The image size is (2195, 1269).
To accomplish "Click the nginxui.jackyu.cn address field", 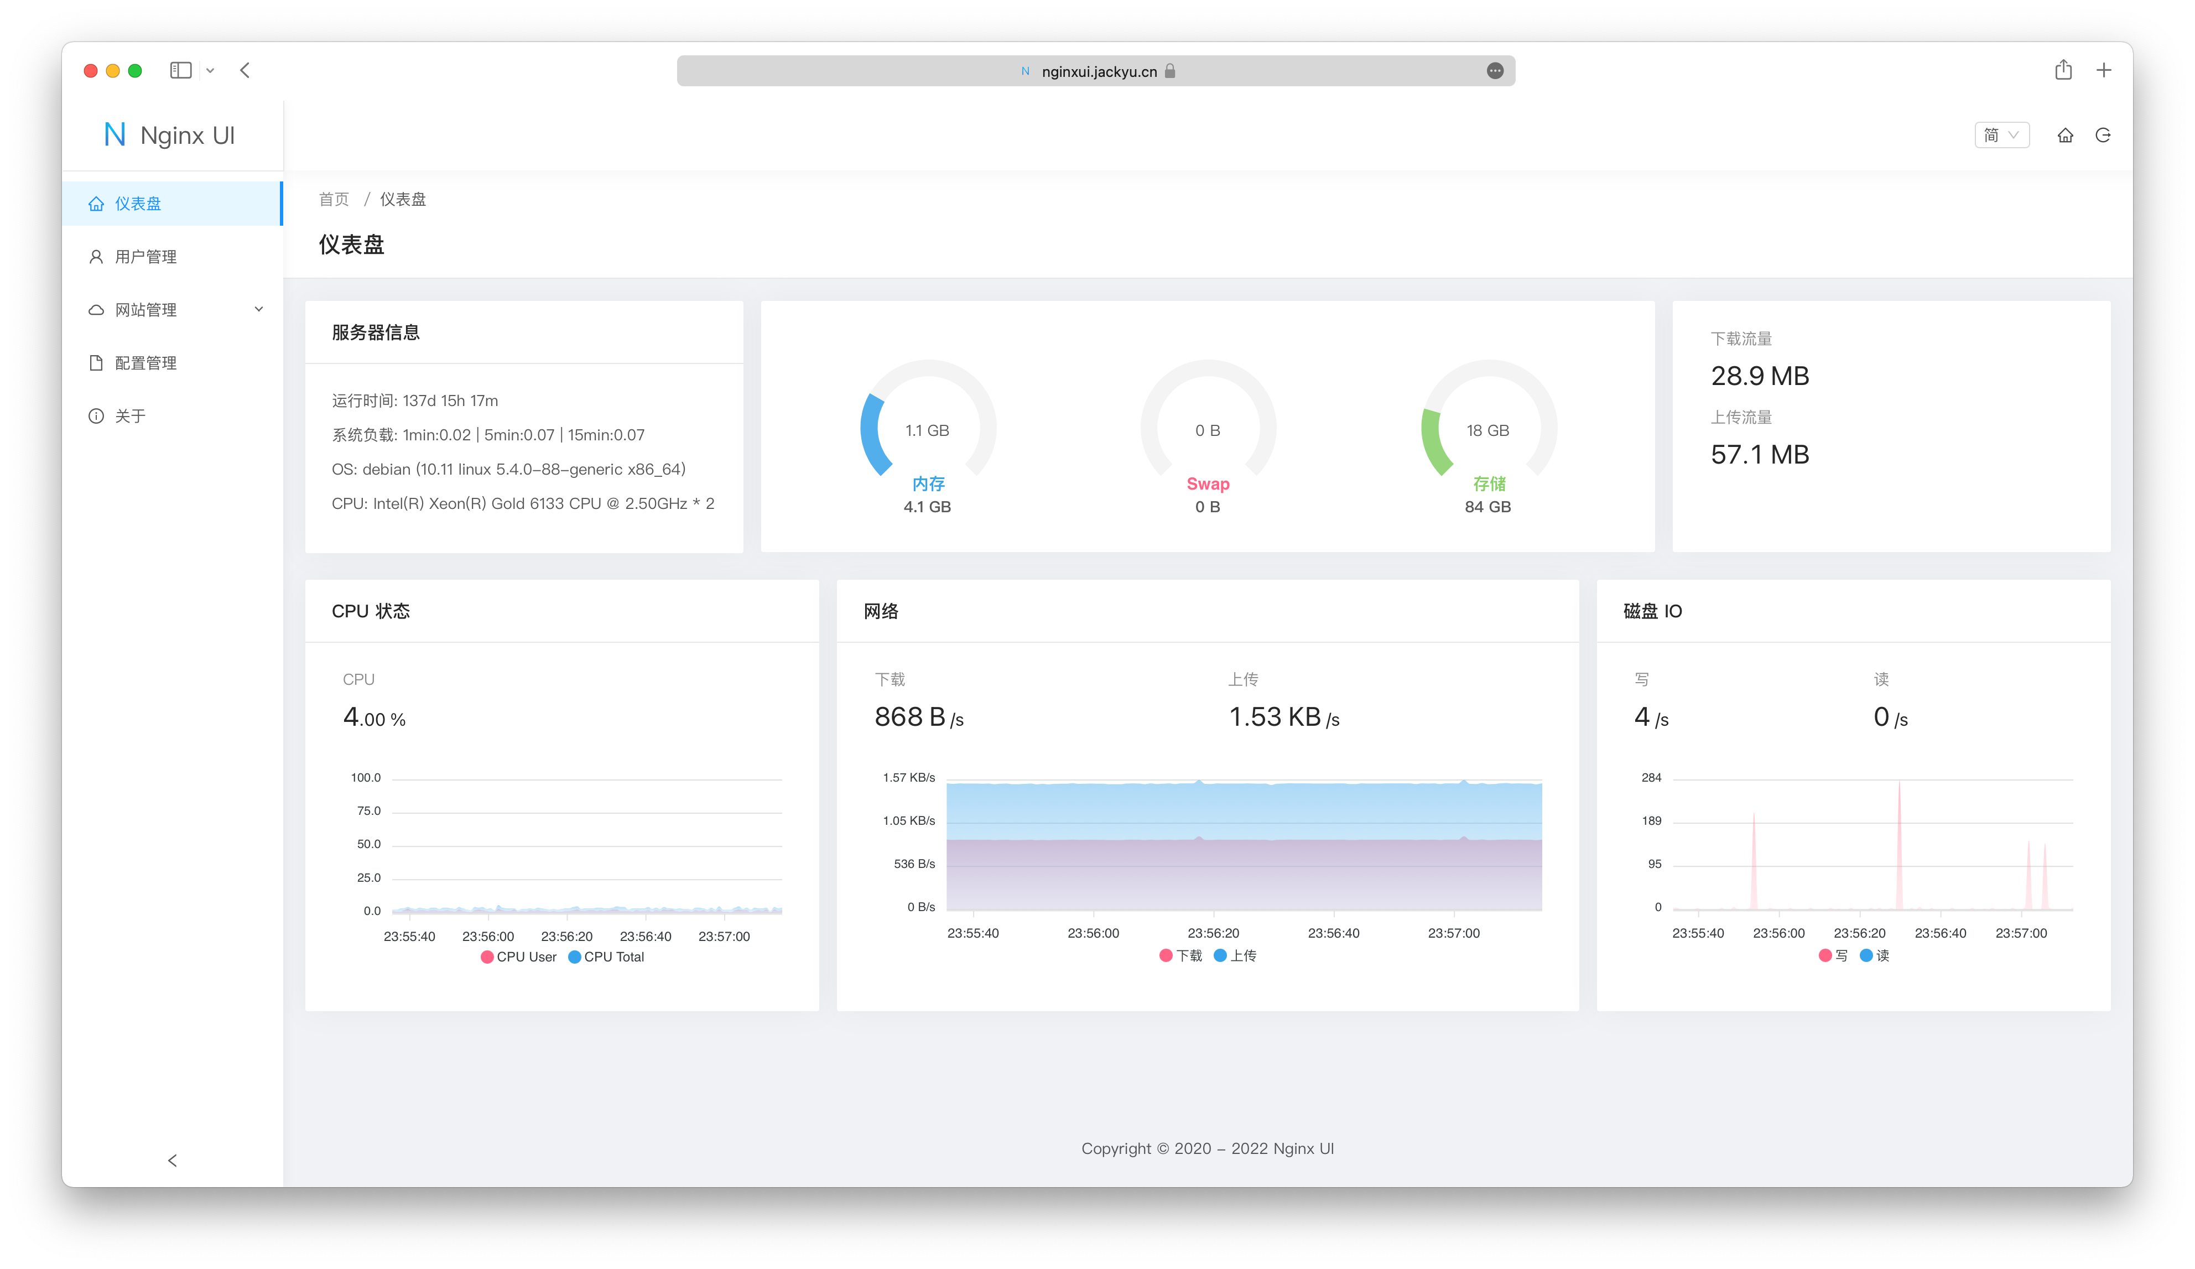I will (1099, 71).
